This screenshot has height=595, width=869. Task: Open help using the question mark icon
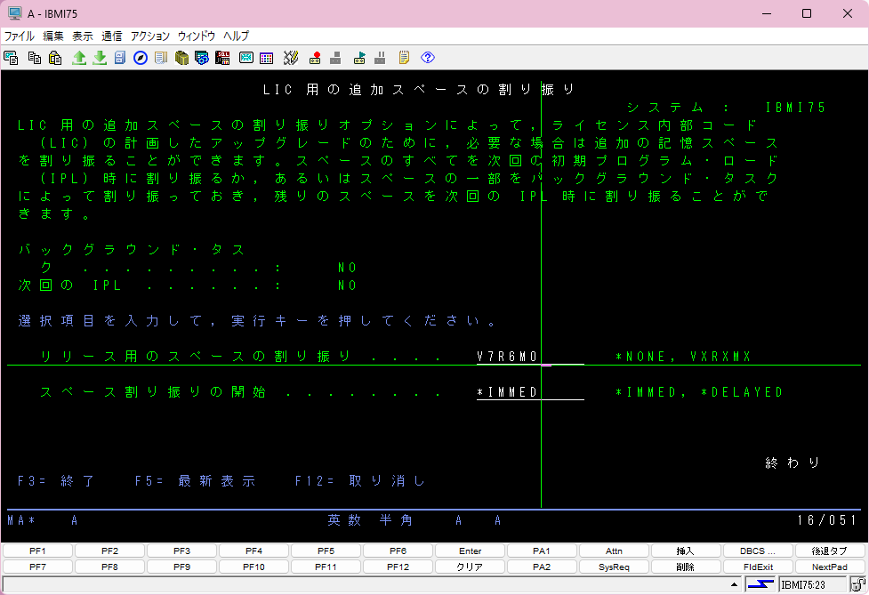tap(426, 57)
